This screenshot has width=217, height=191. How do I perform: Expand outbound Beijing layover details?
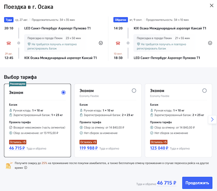pos(101,43)
